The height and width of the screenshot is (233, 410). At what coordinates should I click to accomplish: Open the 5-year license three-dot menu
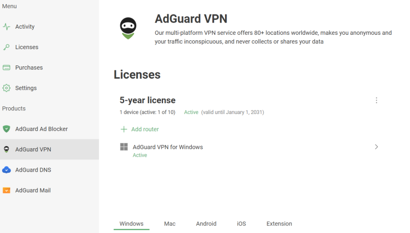point(376,100)
